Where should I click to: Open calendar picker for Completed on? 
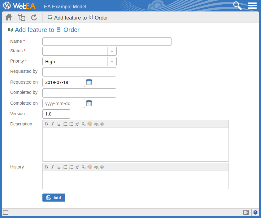point(89,103)
